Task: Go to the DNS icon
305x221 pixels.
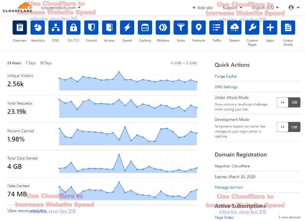Action: click(x=55, y=27)
